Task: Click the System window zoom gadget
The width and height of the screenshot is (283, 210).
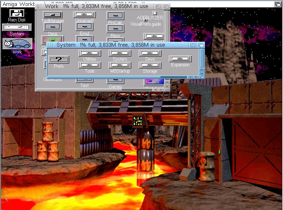Action: pyautogui.click(x=193, y=45)
